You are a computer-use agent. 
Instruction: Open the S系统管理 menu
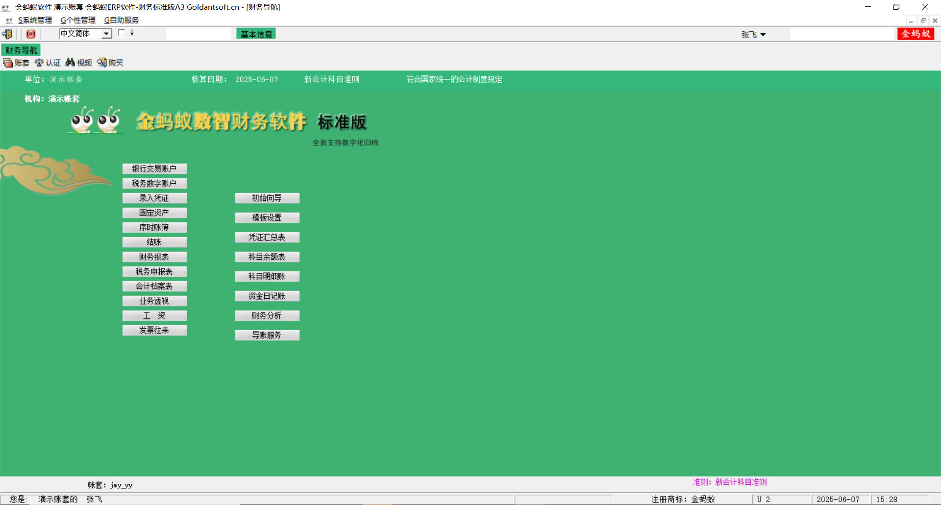(35, 20)
